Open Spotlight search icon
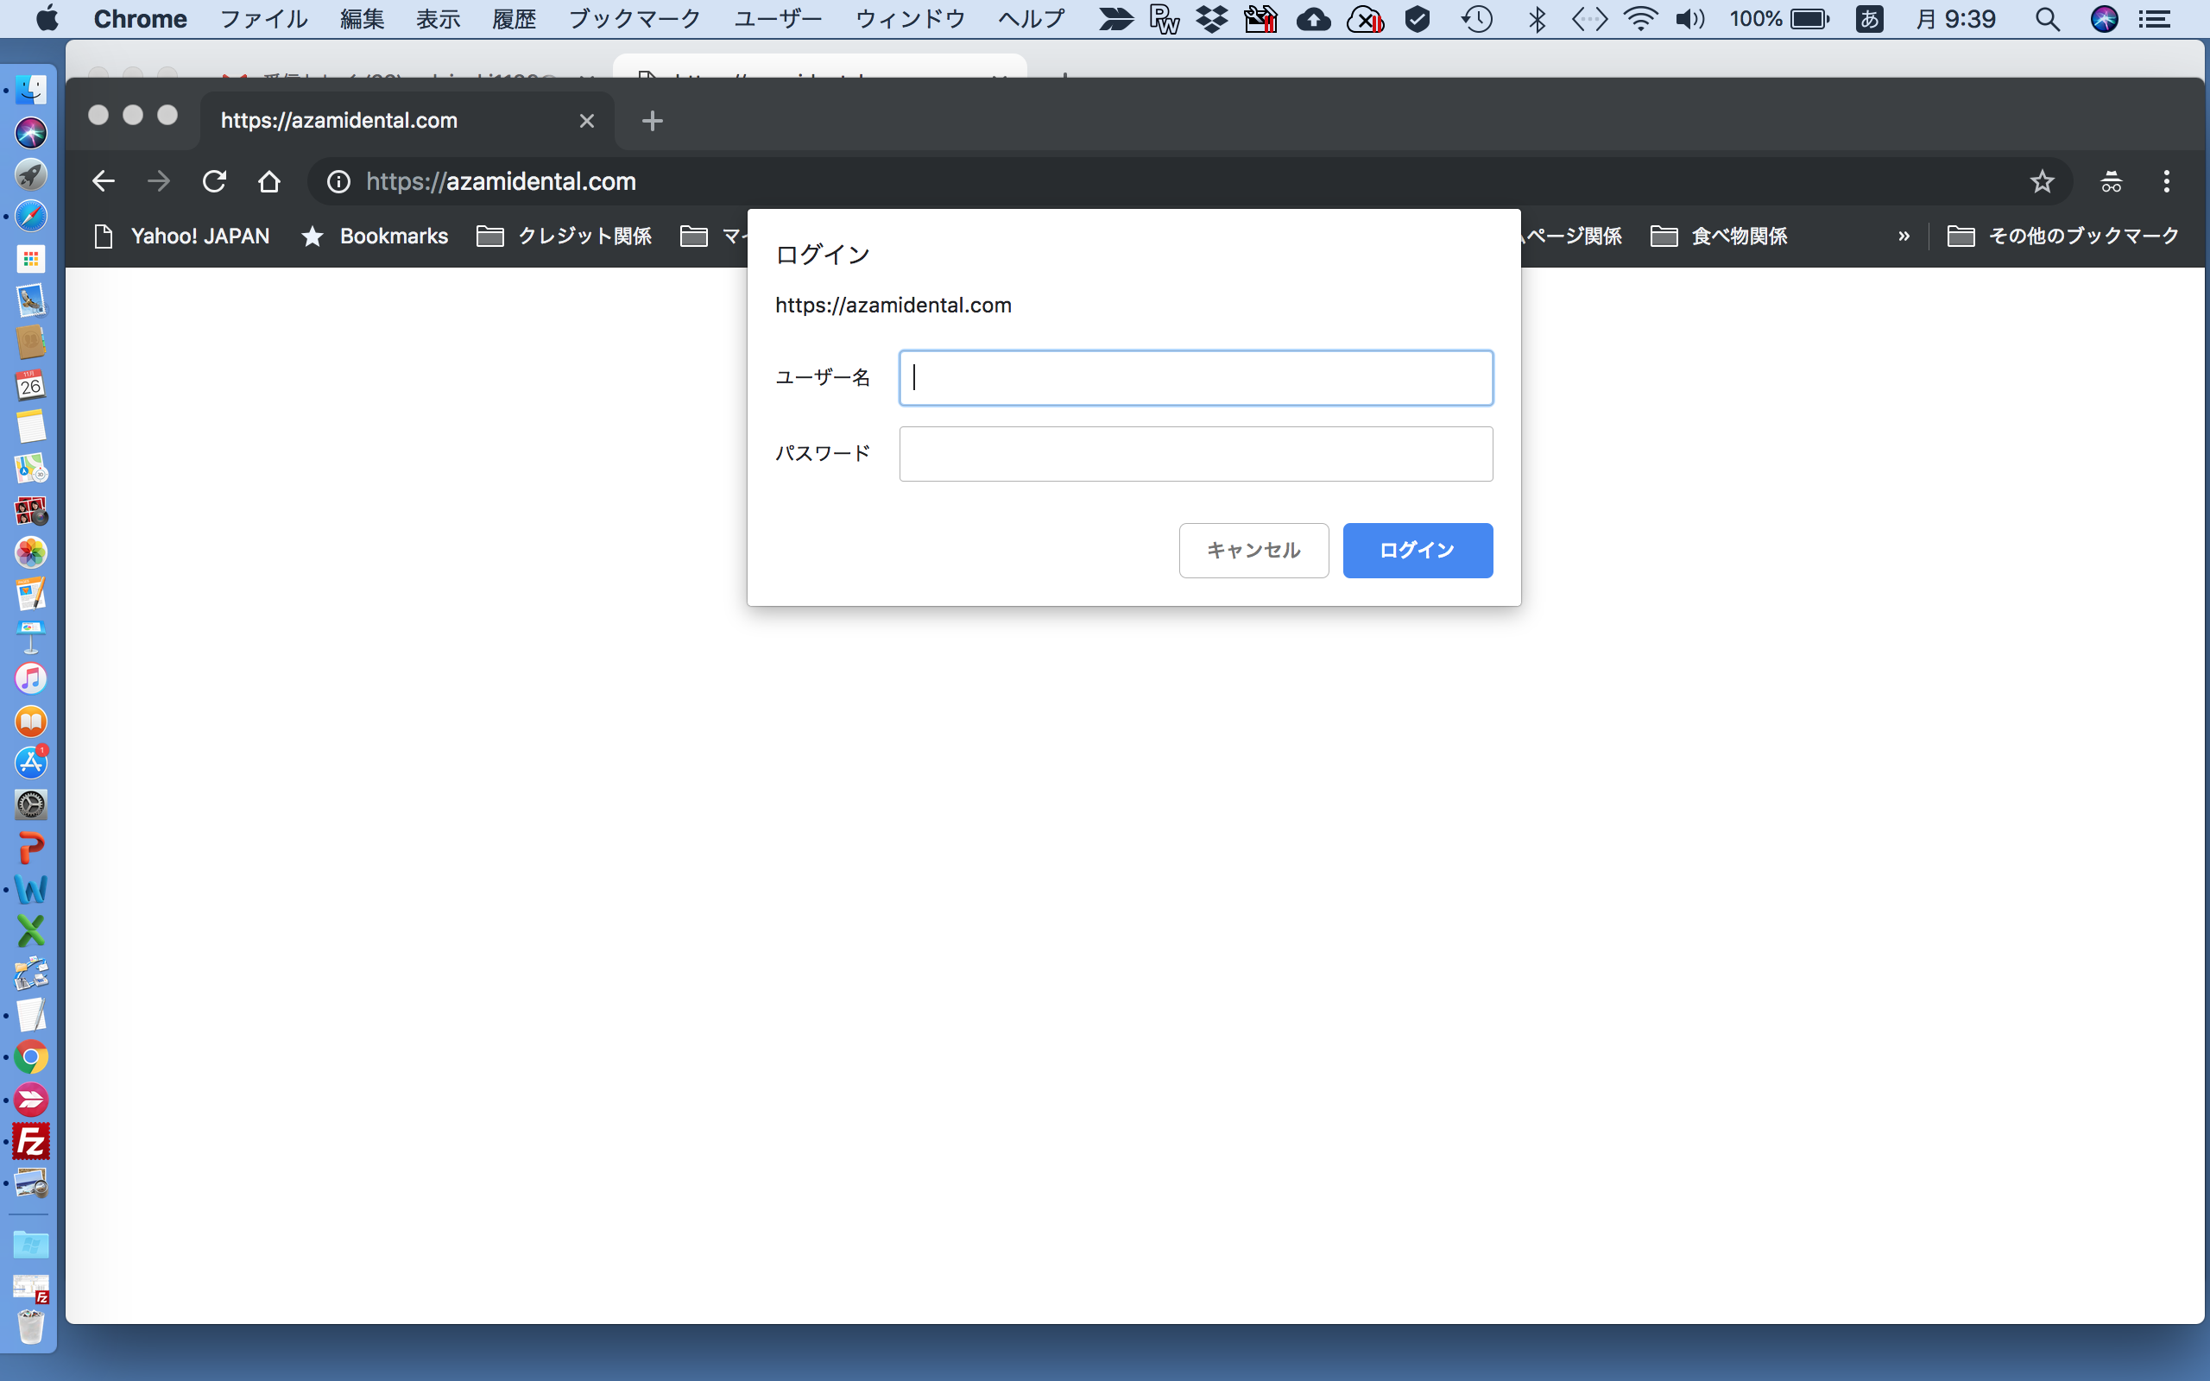The width and height of the screenshot is (2210, 1381). tap(2047, 19)
